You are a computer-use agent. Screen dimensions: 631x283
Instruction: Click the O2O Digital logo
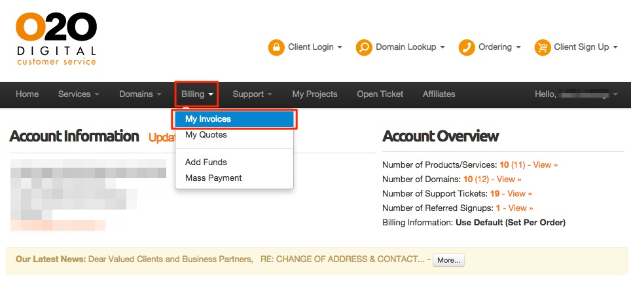(x=56, y=39)
